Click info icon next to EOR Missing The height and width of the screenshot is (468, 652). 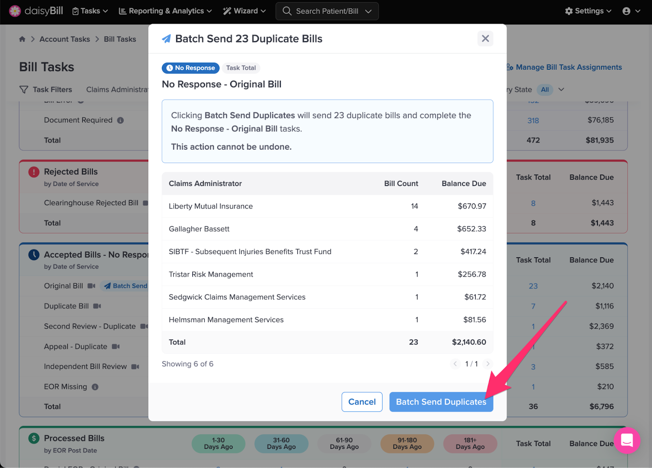click(x=95, y=387)
